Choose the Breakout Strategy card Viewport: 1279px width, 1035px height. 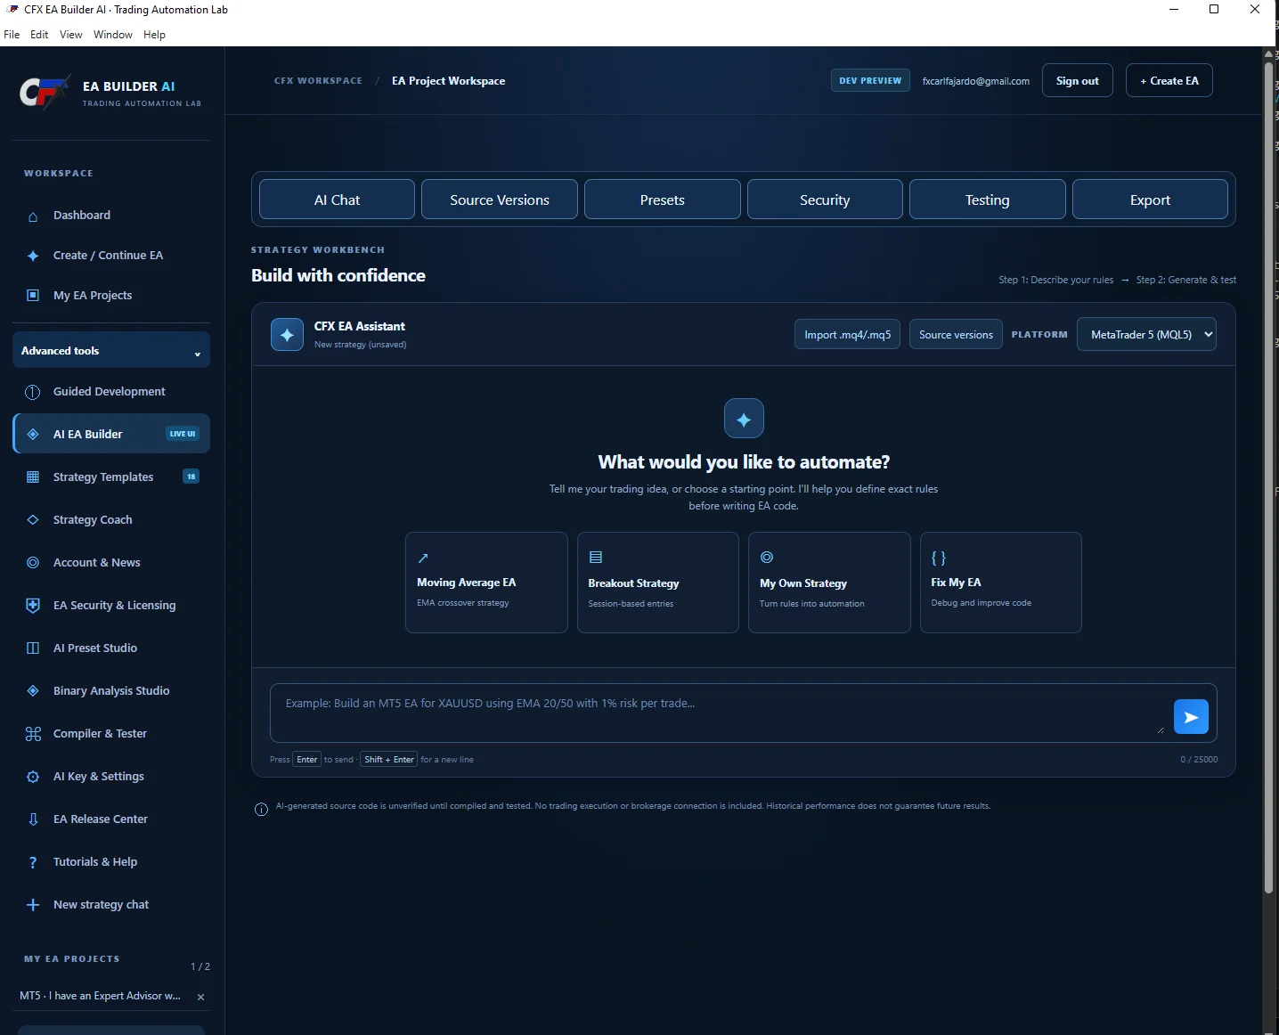coord(658,583)
